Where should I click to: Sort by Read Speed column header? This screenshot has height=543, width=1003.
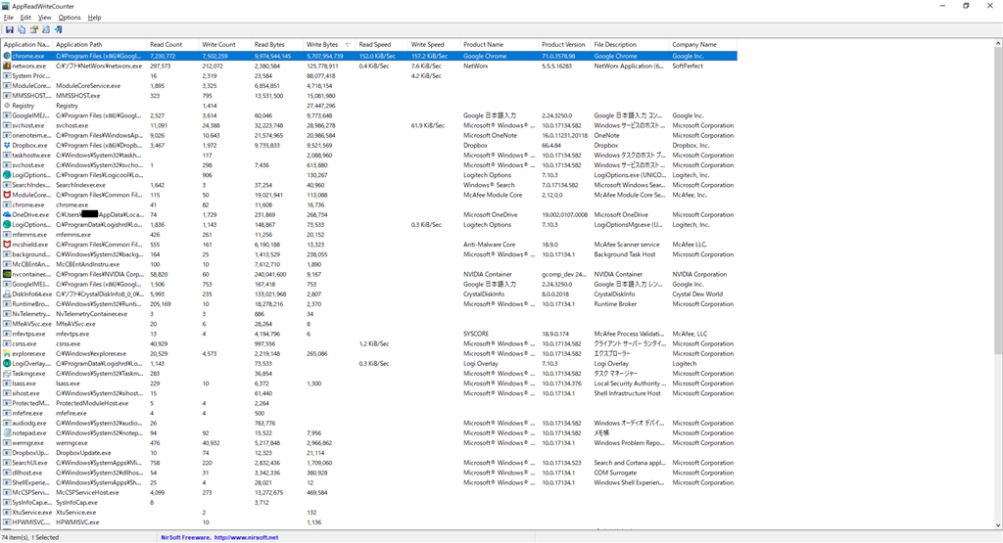click(383, 45)
